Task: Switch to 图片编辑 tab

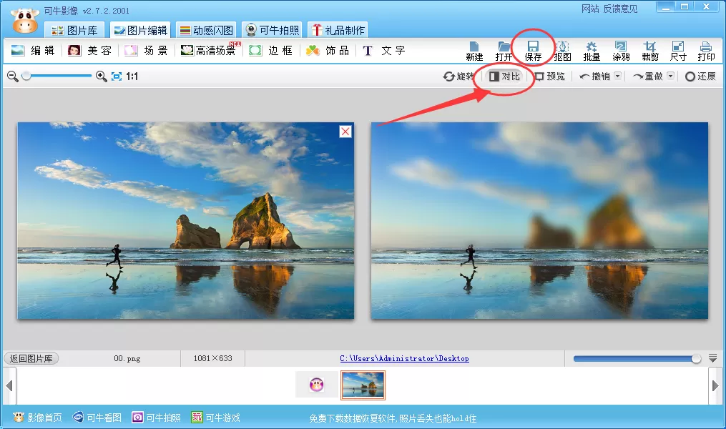Action: (x=141, y=30)
